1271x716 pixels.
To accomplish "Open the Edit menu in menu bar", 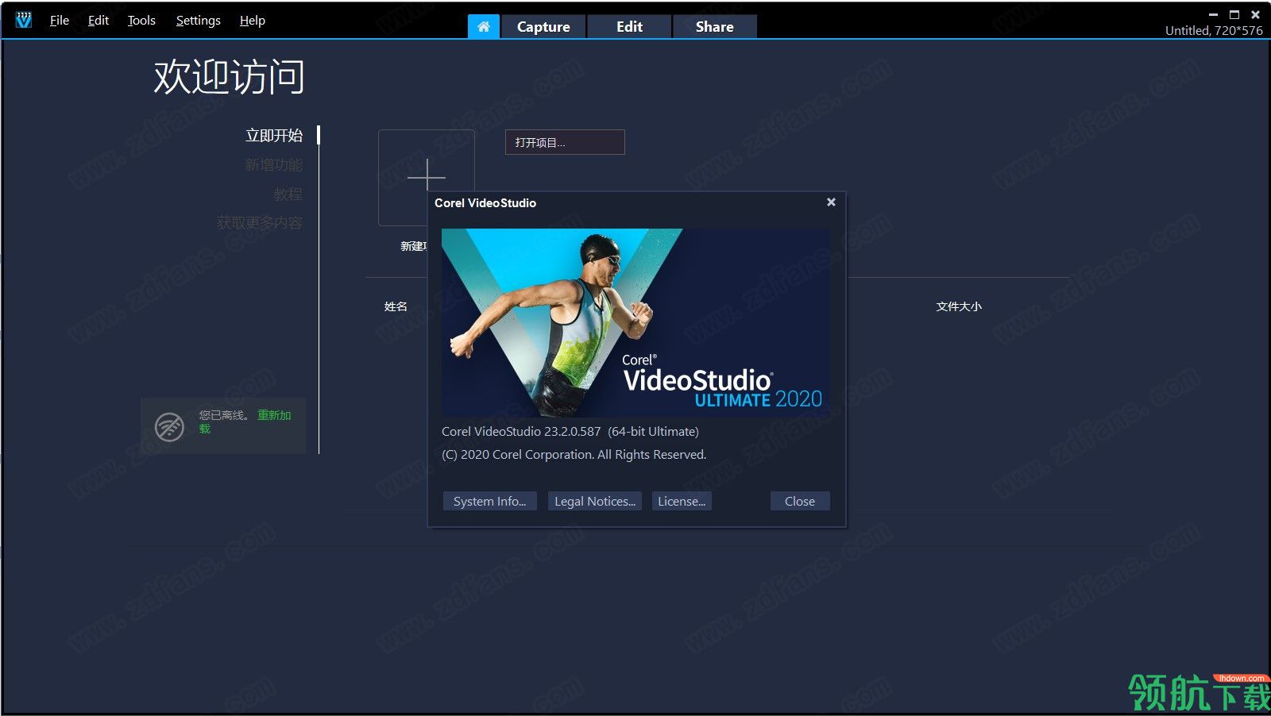I will [99, 21].
